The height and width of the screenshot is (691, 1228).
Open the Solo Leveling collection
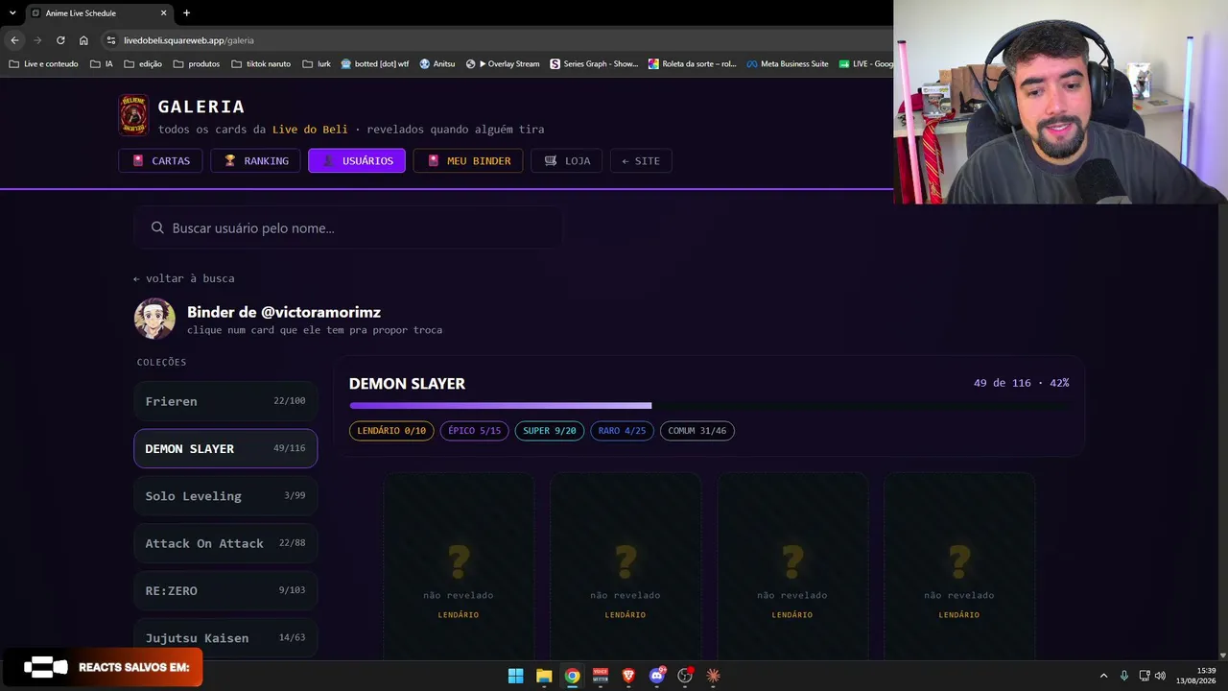point(225,496)
